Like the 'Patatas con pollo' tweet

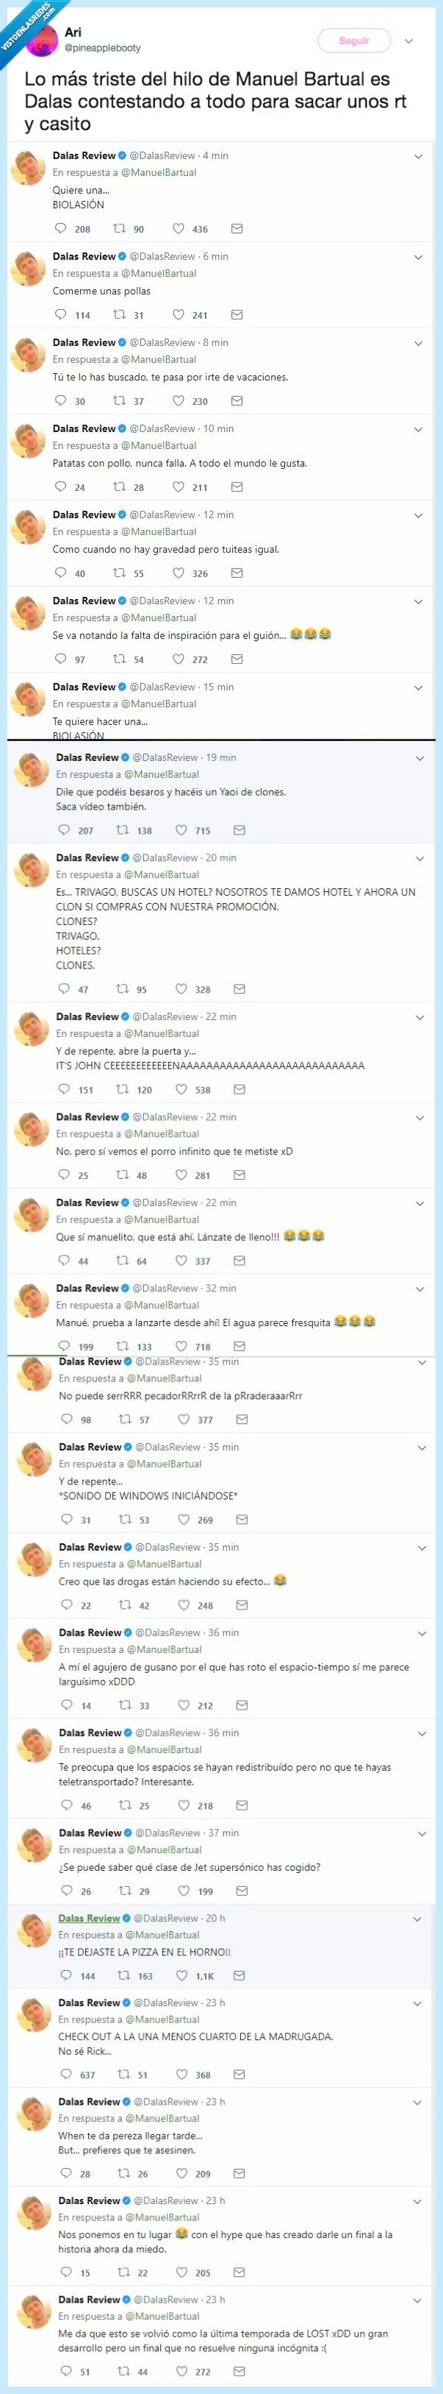tap(179, 487)
